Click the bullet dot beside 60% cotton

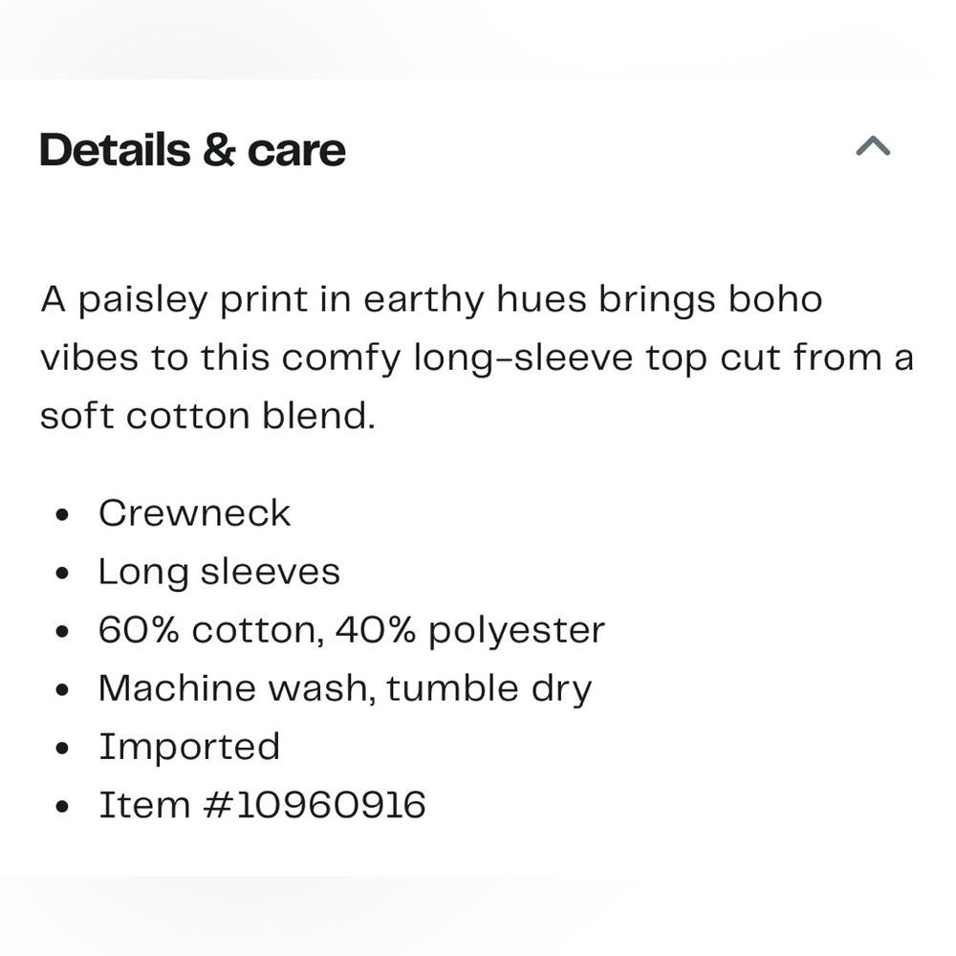pyautogui.click(x=61, y=632)
